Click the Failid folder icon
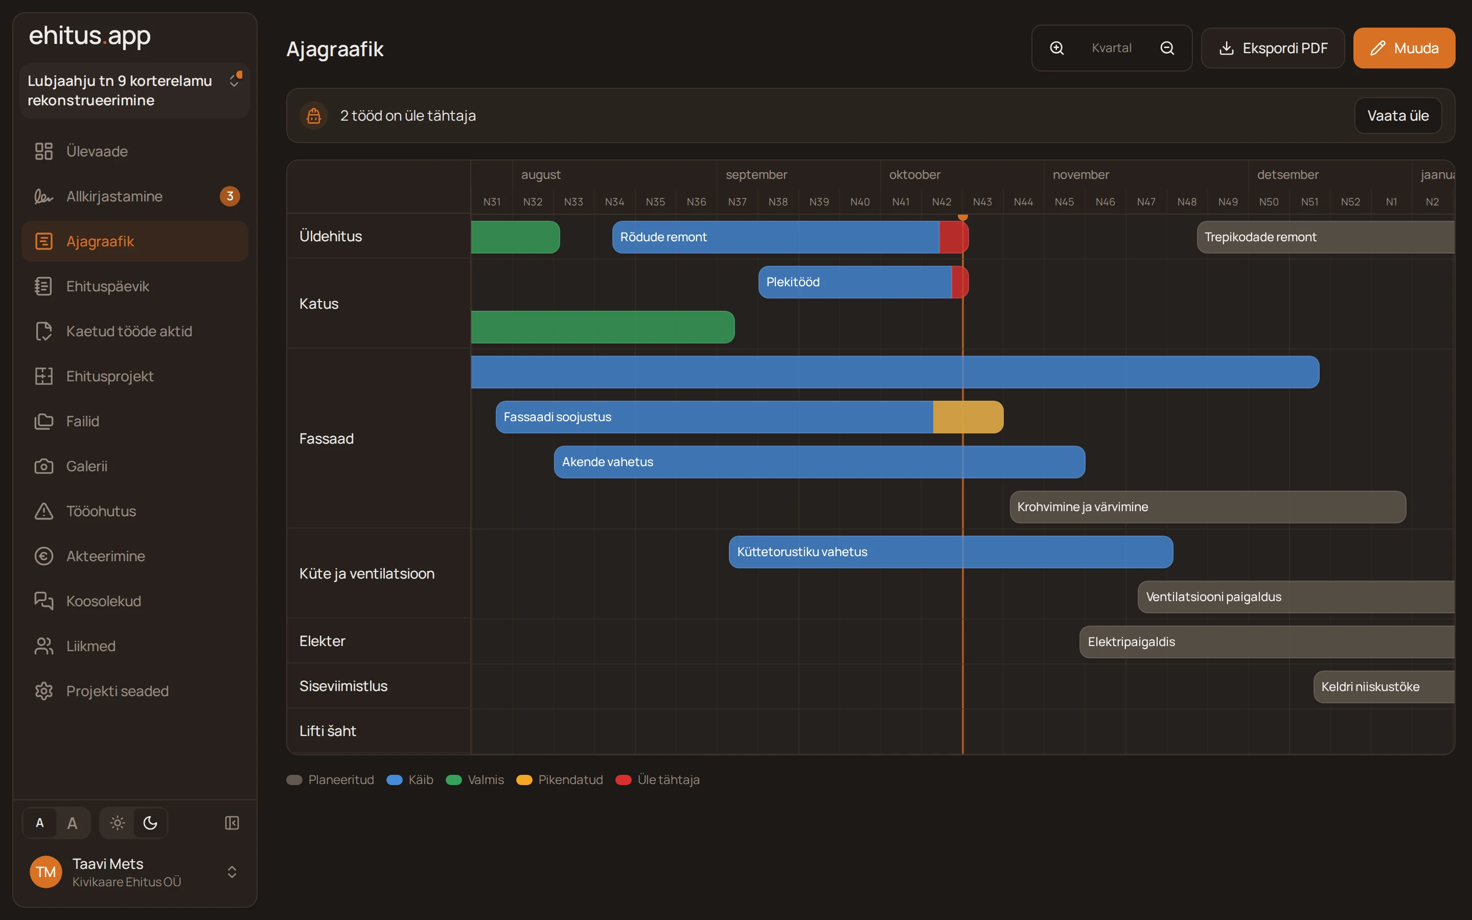1472x920 pixels. click(x=44, y=421)
